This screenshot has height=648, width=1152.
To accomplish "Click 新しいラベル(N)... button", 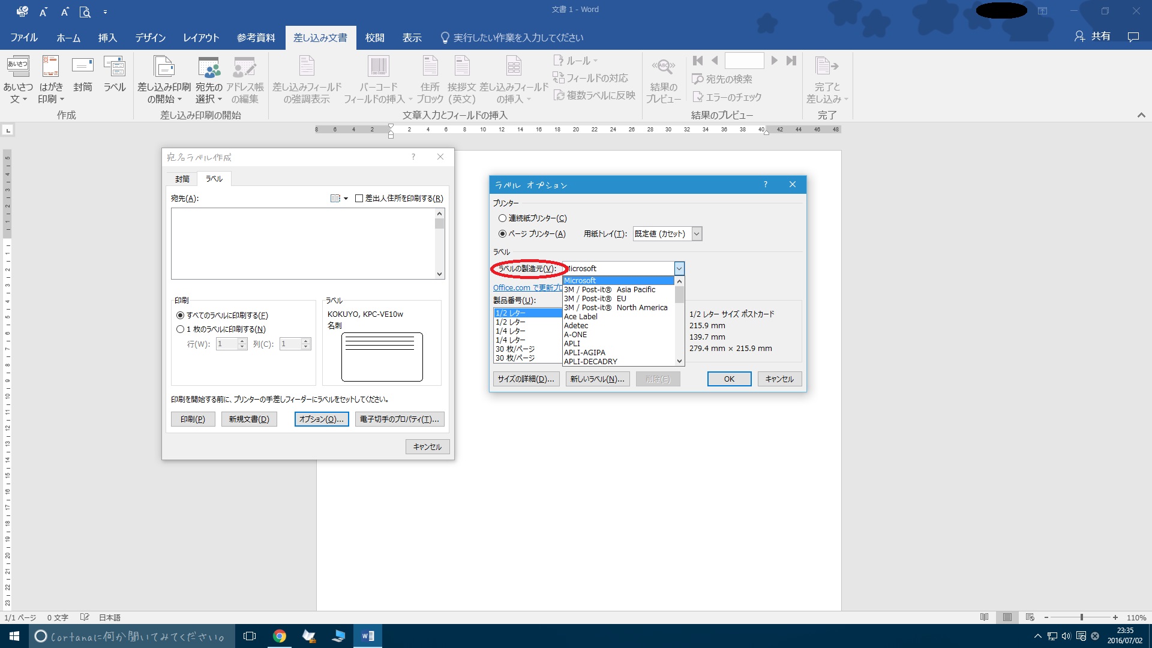I will tap(598, 379).
